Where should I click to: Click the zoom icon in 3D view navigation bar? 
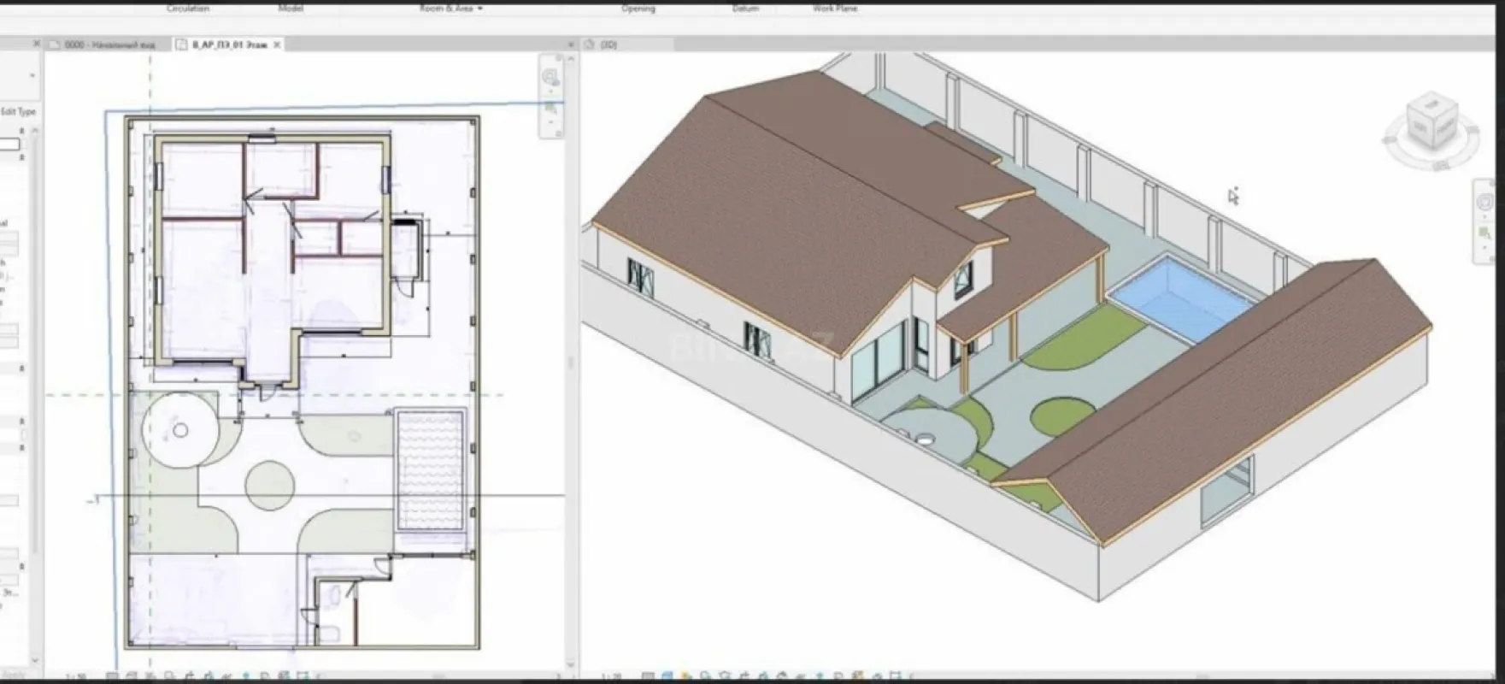(x=1484, y=233)
